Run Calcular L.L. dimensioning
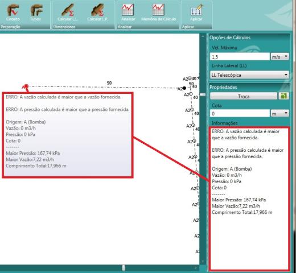Image resolution: width=296 pixels, height=273 pixels. (x=68, y=13)
